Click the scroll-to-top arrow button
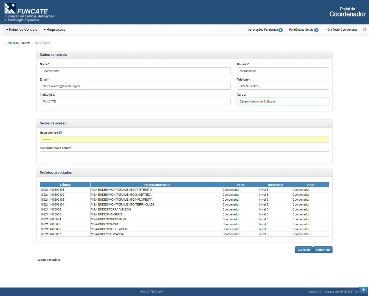This screenshot has height=296, width=369. point(363,290)
